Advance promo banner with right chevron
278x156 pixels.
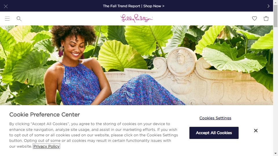(268, 6)
